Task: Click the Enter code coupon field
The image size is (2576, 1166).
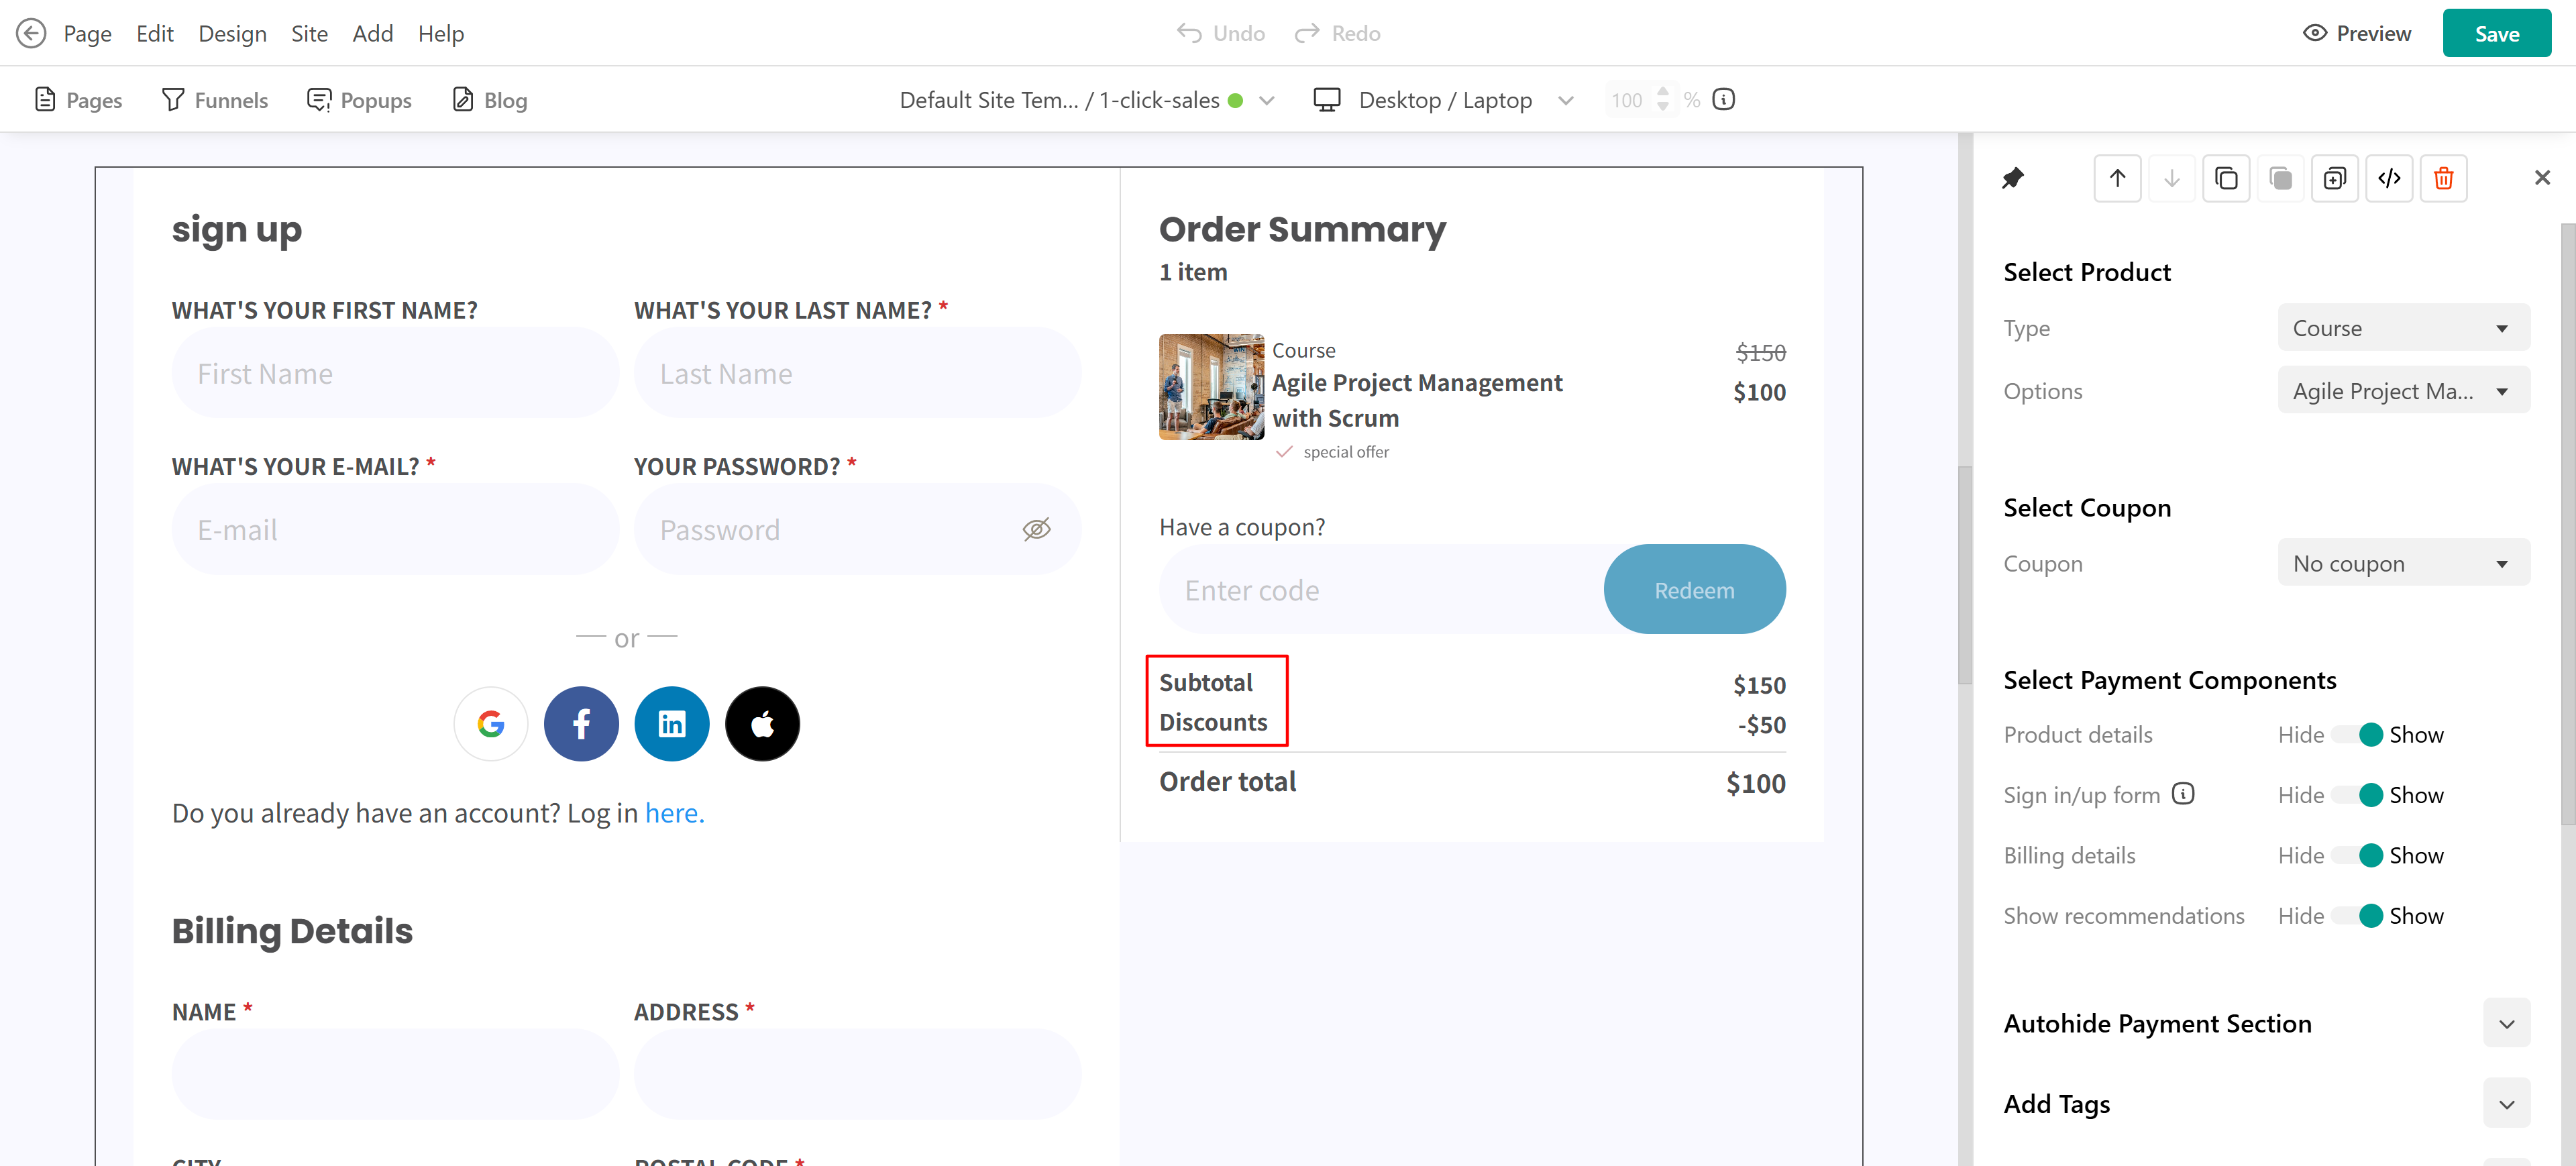Action: [1382, 590]
